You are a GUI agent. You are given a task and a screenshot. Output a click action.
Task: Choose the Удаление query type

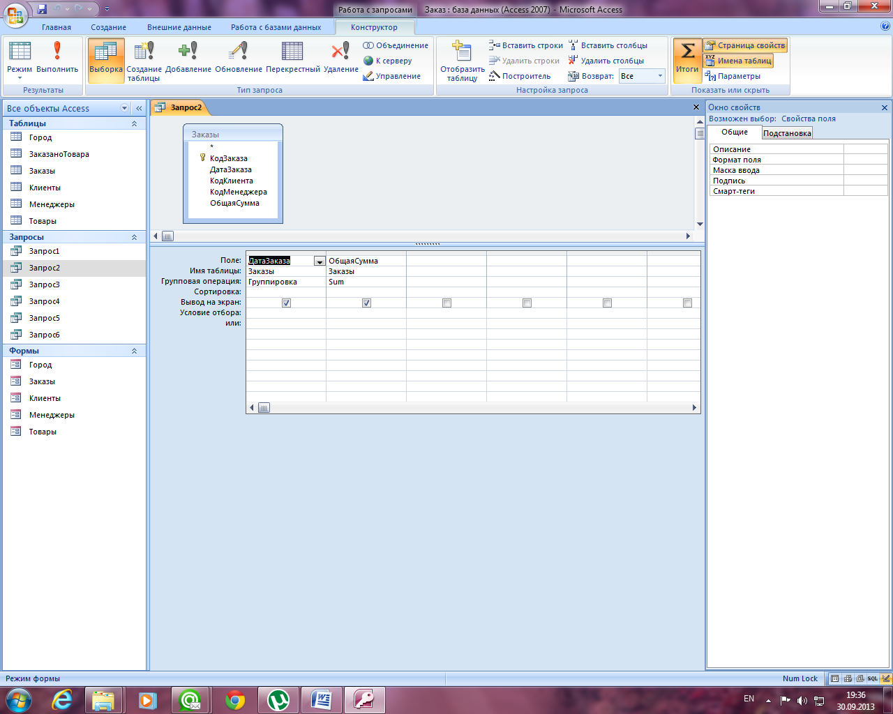(x=340, y=59)
